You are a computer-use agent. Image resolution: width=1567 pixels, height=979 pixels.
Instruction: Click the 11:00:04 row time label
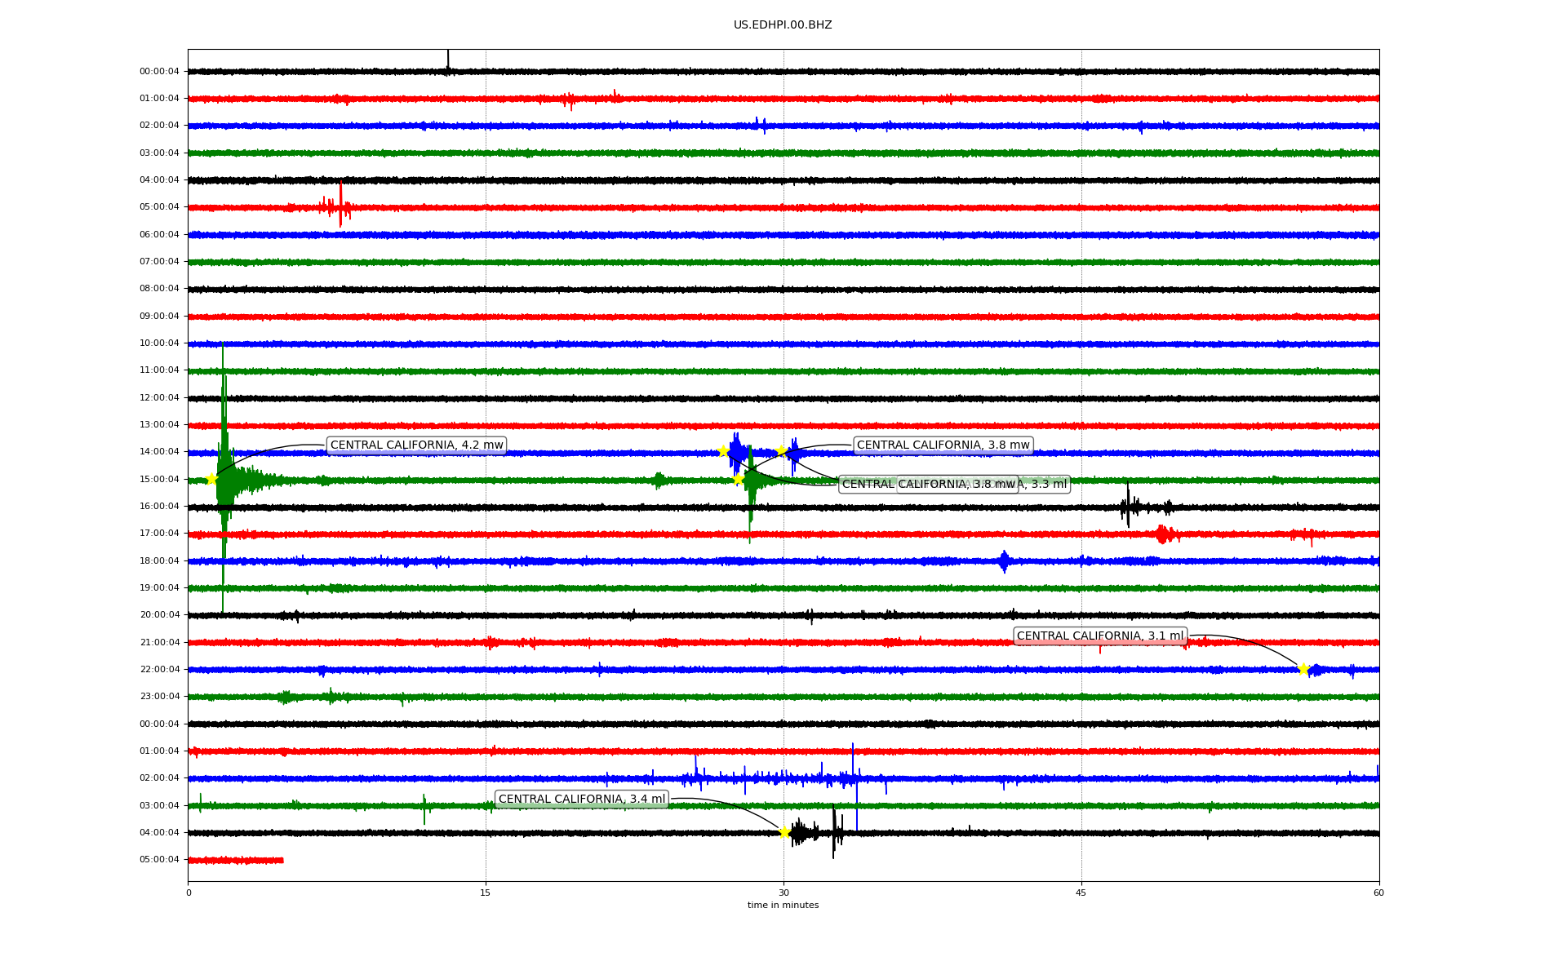point(159,370)
